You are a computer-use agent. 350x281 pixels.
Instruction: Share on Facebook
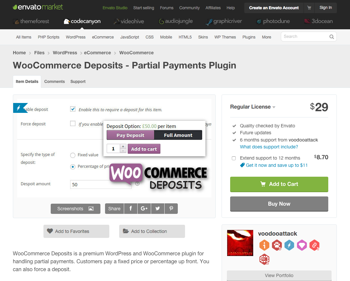[131, 209]
